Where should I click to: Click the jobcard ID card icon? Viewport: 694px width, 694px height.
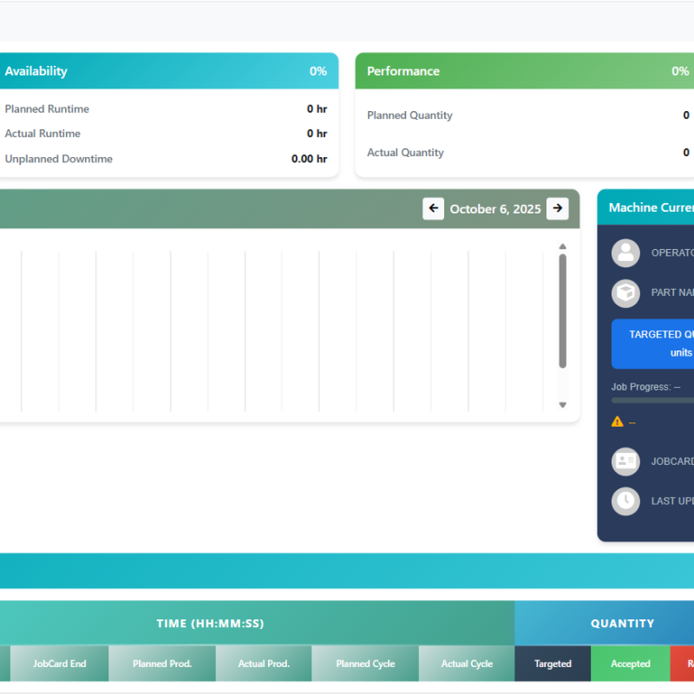pos(625,462)
